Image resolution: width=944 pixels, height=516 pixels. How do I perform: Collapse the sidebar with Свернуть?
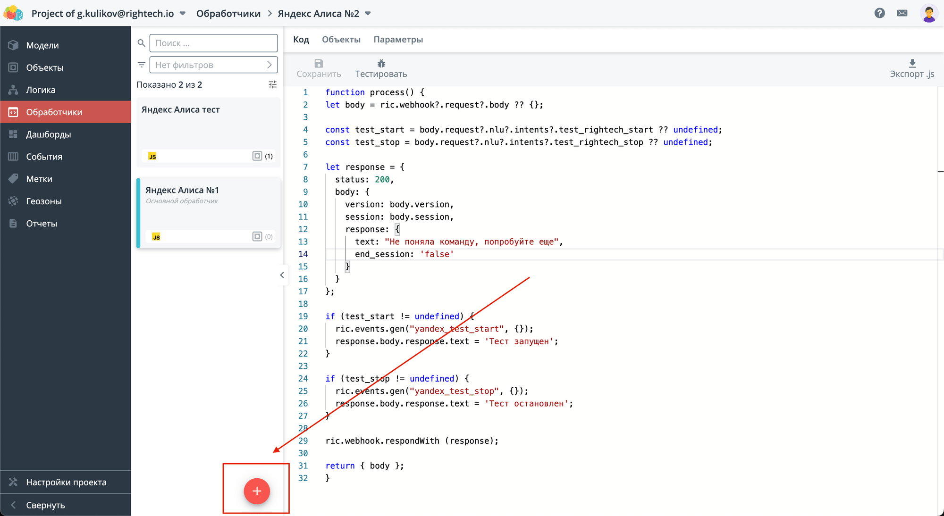45,505
